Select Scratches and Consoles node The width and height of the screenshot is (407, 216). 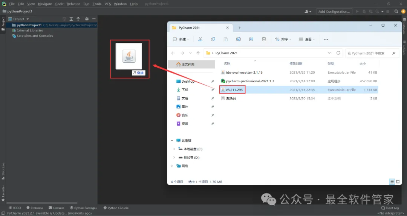coord(32,36)
